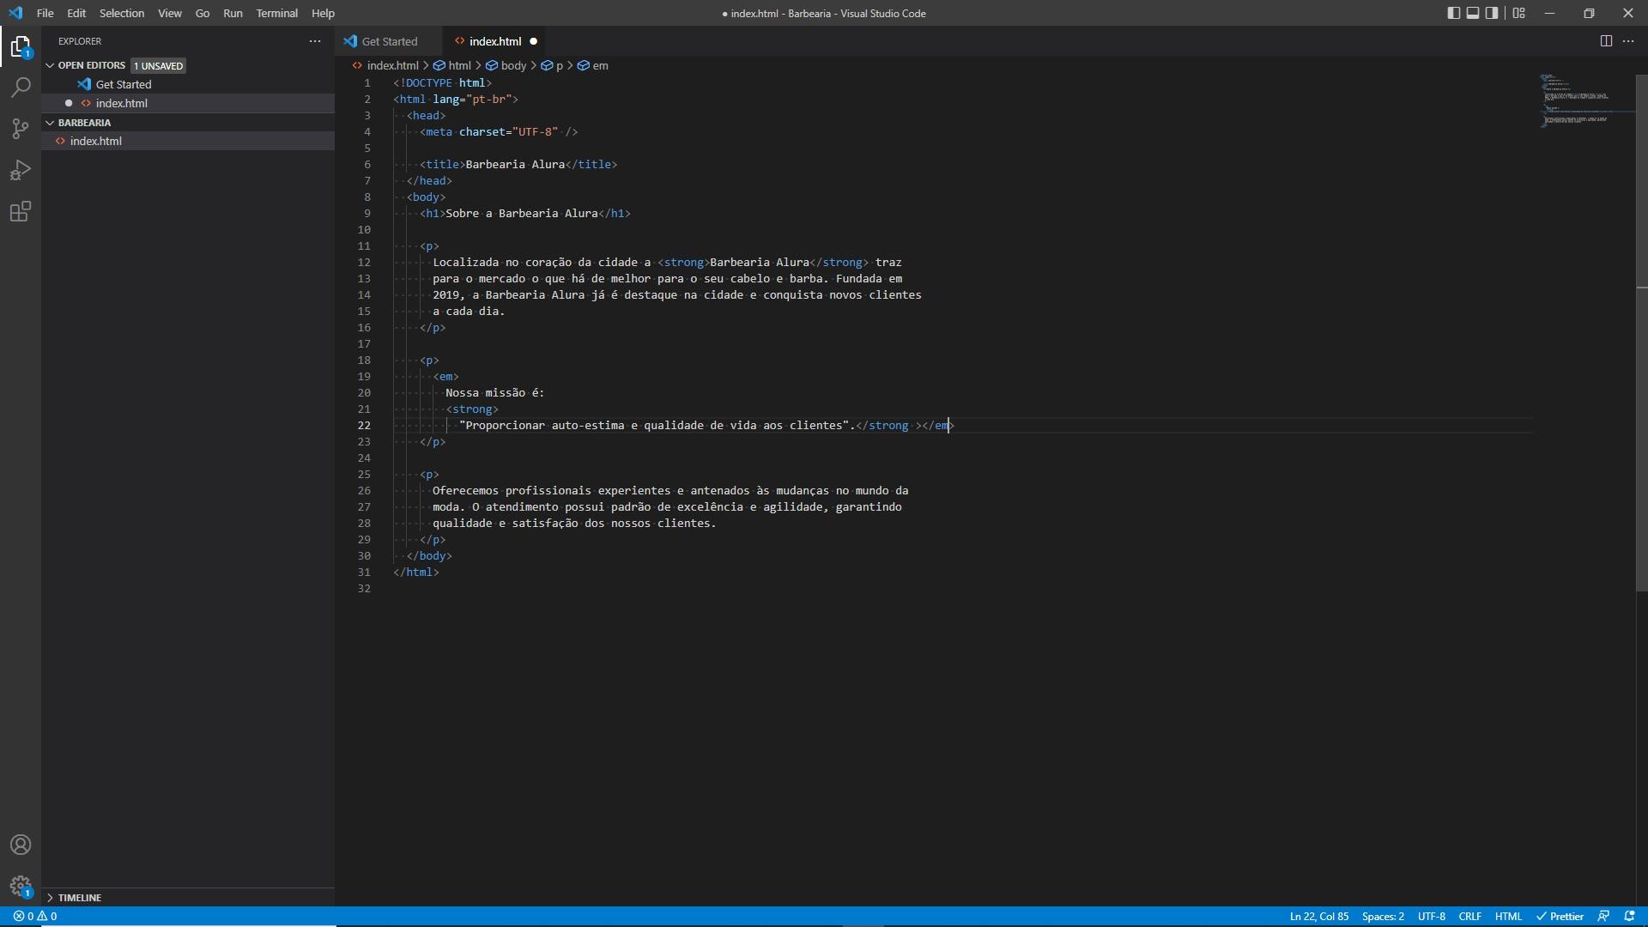Click the Ln 22, Col 85 indicator
This screenshot has width=1648, height=927.
pos(1319,917)
